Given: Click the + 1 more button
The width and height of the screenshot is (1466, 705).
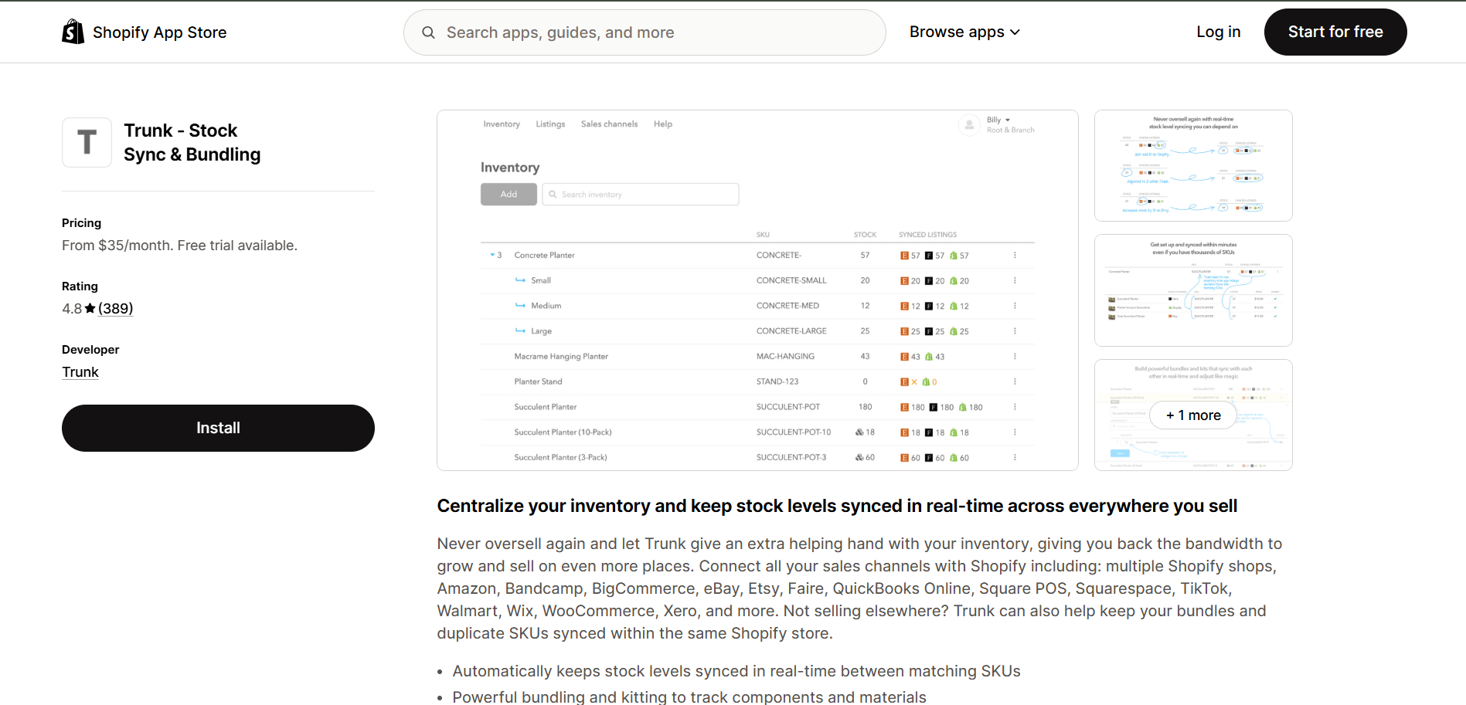Looking at the screenshot, I should (1193, 415).
